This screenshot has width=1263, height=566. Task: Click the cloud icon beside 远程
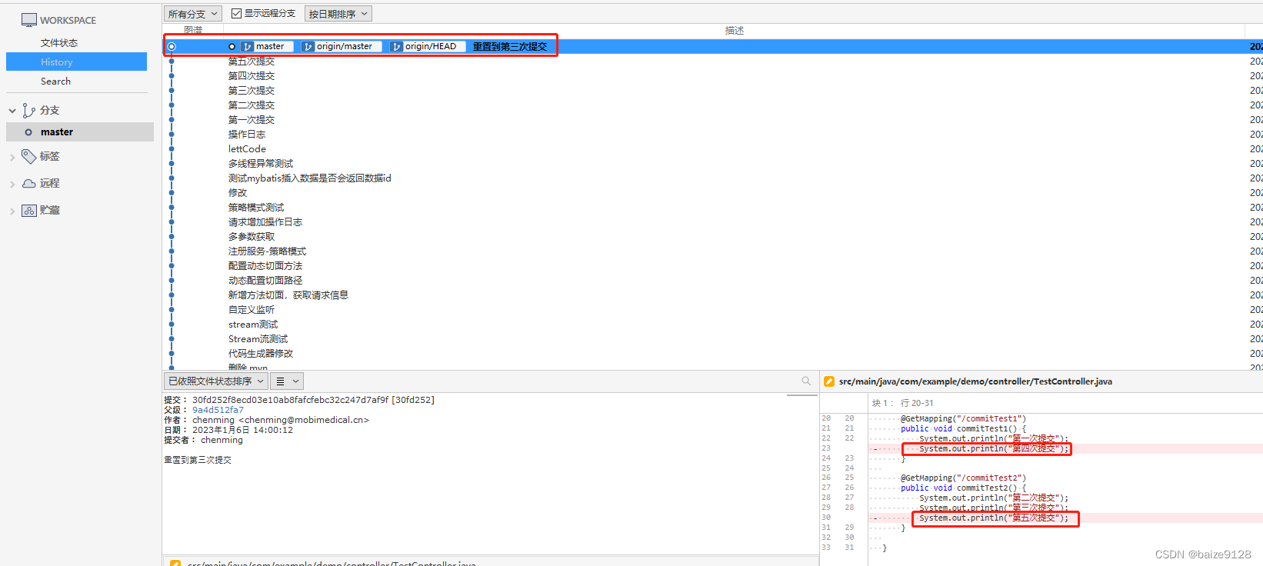29,183
